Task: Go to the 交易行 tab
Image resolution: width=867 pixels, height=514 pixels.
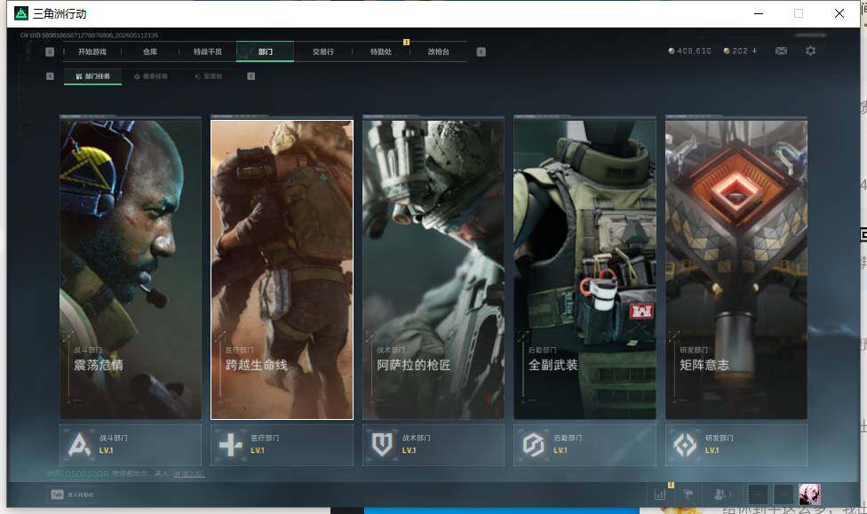Action: tap(323, 51)
